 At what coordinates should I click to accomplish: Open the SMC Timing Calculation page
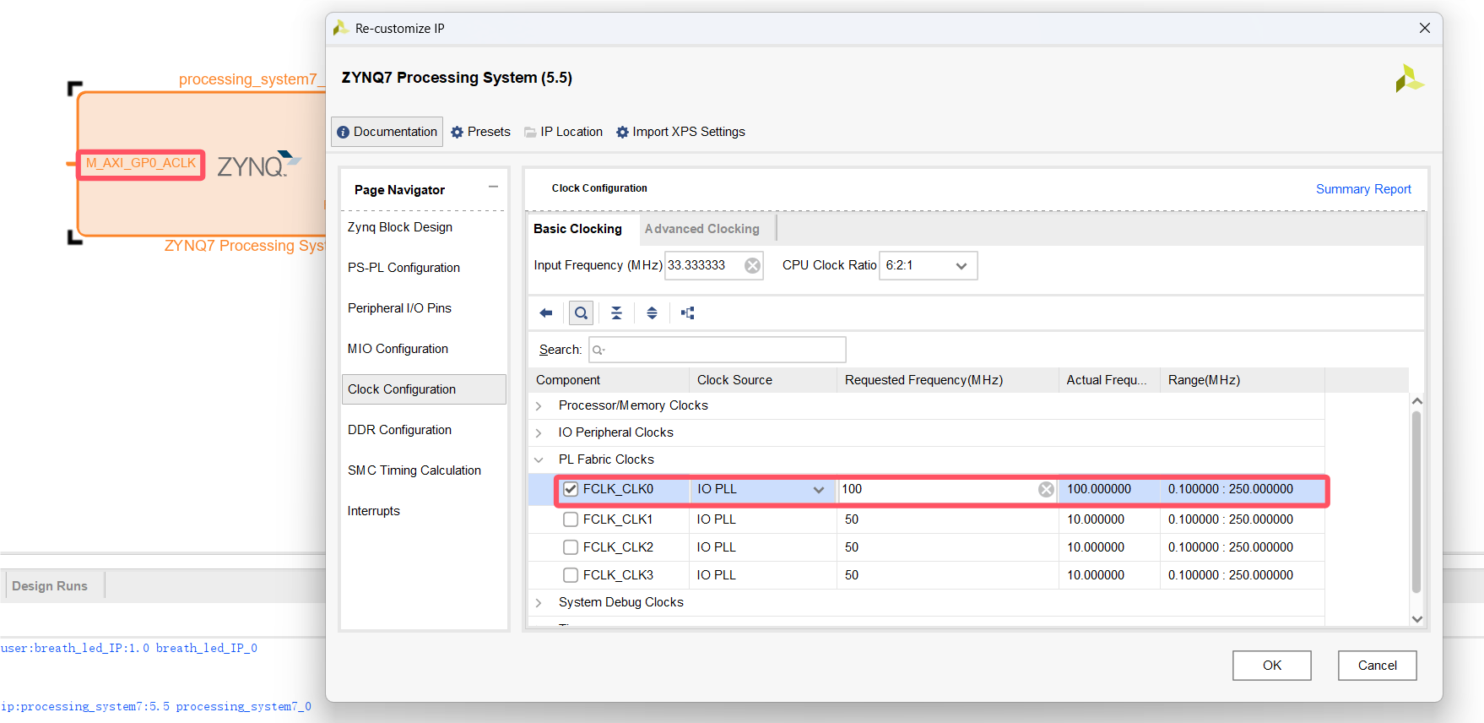pyautogui.click(x=414, y=470)
